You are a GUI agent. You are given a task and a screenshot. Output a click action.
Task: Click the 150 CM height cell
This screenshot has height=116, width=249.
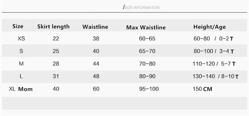pos(203,89)
